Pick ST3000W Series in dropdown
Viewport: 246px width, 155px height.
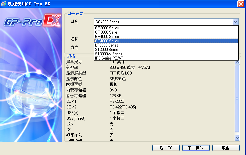[108, 54]
